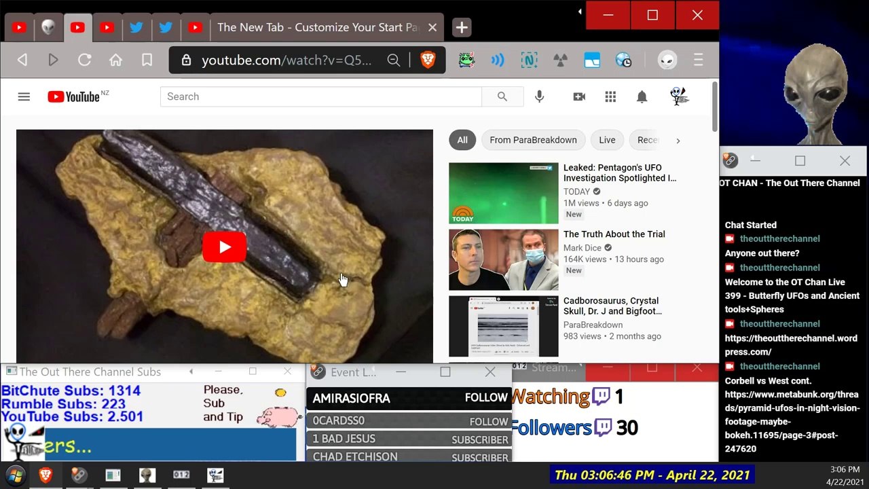The width and height of the screenshot is (869, 489).
Task: Select the CHAD ETCHISON subscriber row
Action: point(409,456)
